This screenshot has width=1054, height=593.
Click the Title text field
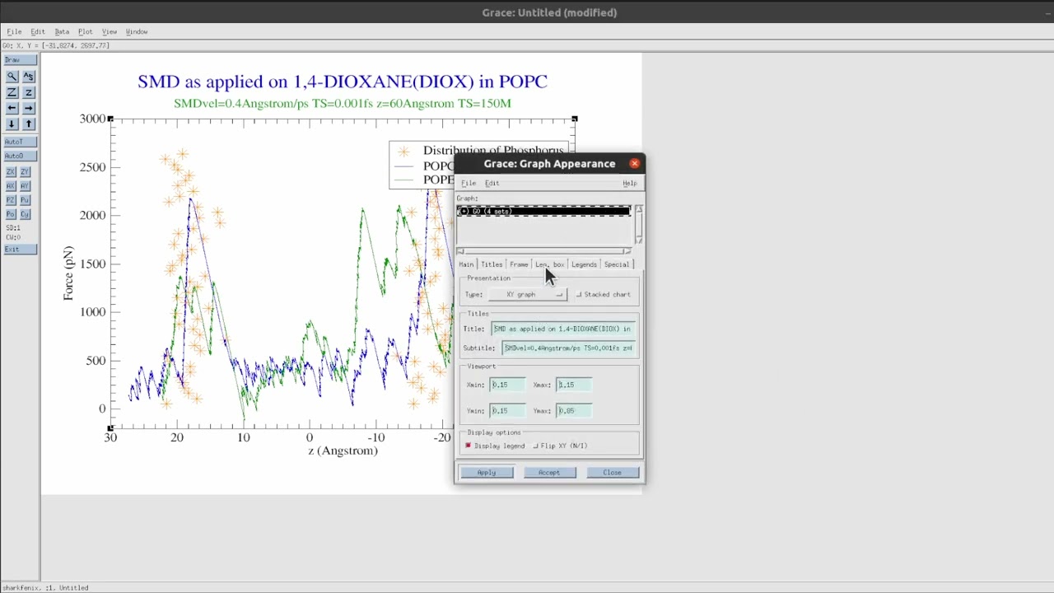[x=564, y=329]
